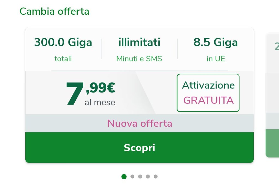Go to the second carousel dot

pos(132,177)
